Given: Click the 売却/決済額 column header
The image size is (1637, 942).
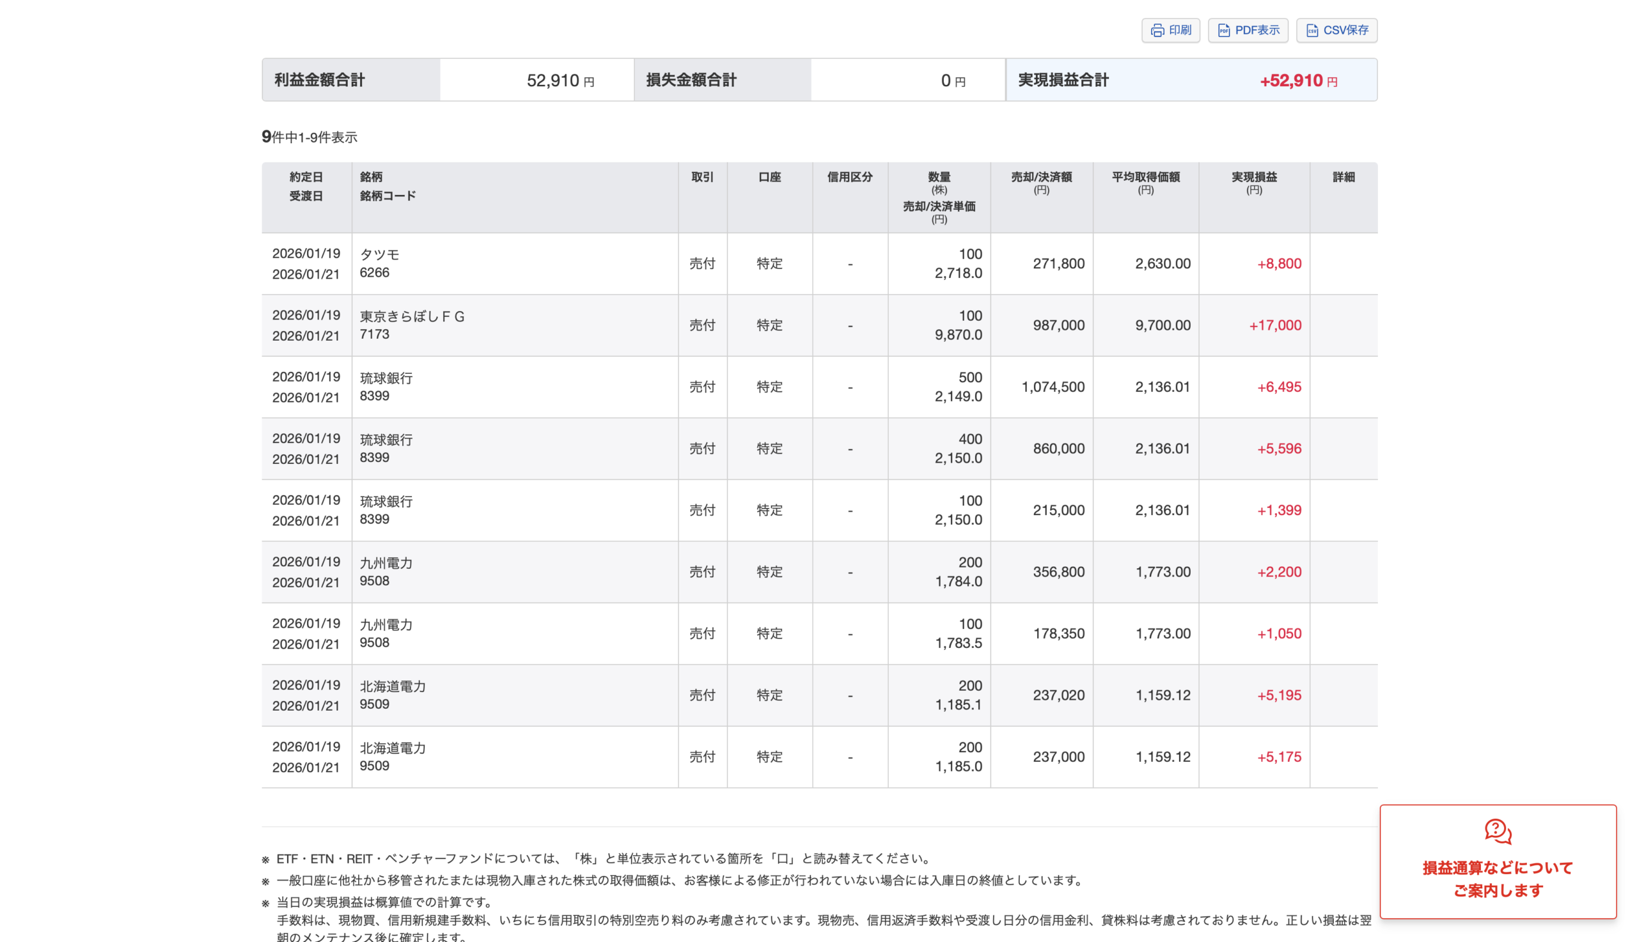Looking at the screenshot, I should coord(1041,177).
